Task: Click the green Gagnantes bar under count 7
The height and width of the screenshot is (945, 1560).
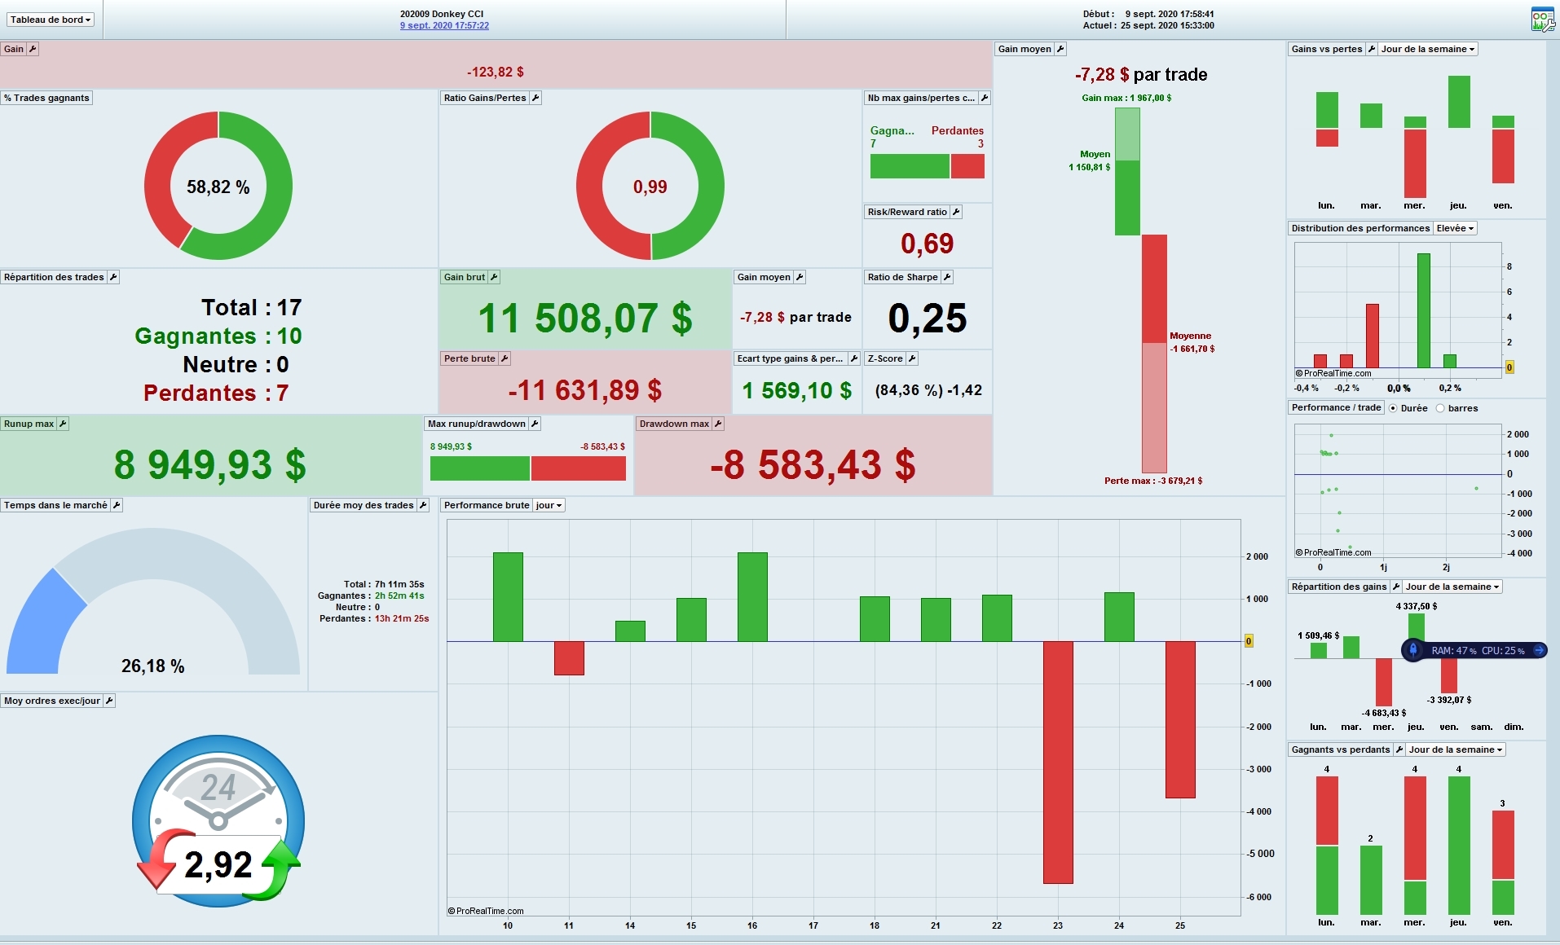Action: click(x=910, y=166)
